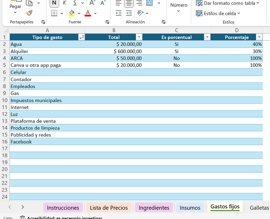Switch to Insumos sheet tab
Viewport: 270px width, 219px height.
click(x=190, y=208)
